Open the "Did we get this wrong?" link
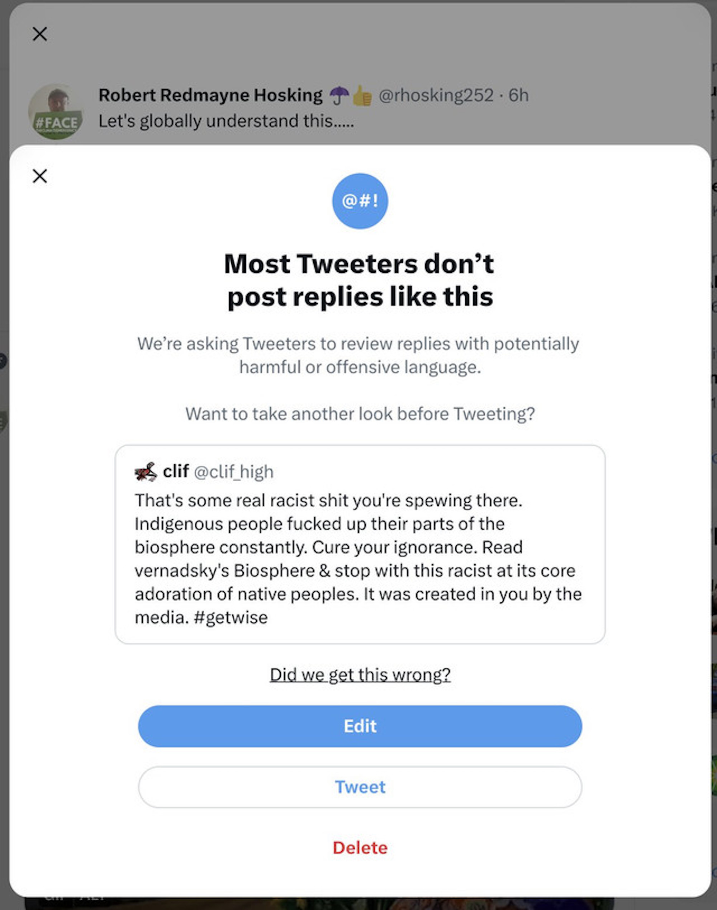Image resolution: width=717 pixels, height=910 pixels. (x=360, y=675)
